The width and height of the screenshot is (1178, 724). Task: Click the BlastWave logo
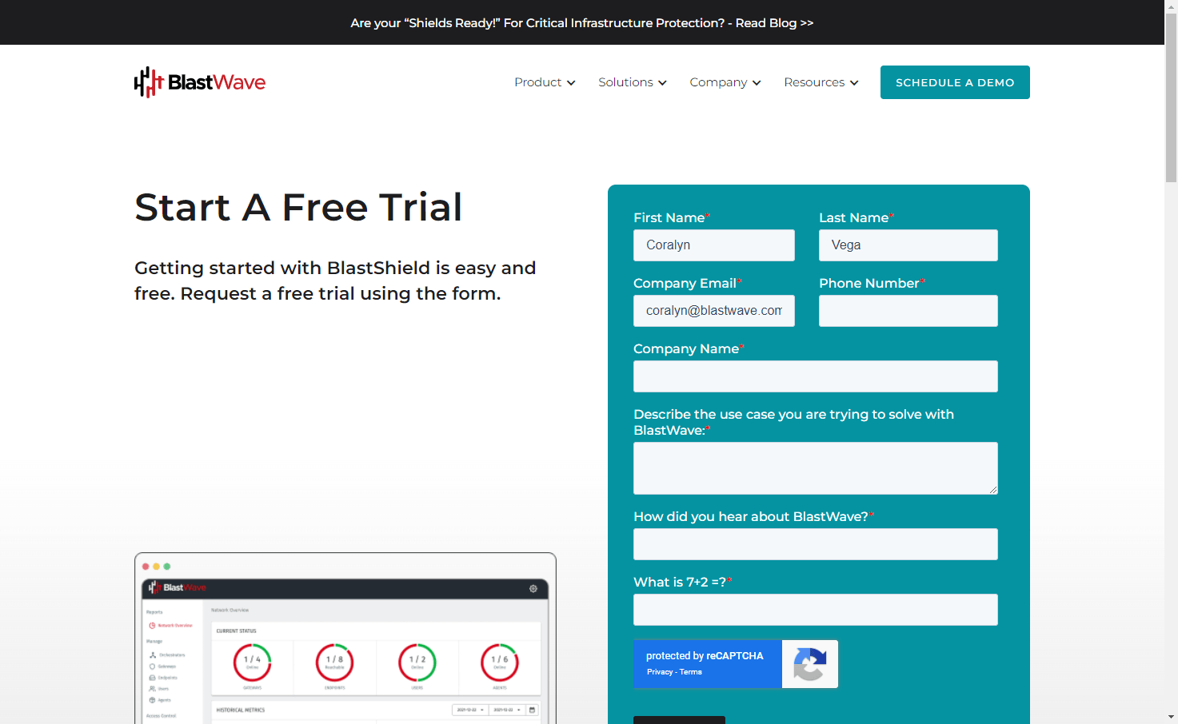coord(200,82)
